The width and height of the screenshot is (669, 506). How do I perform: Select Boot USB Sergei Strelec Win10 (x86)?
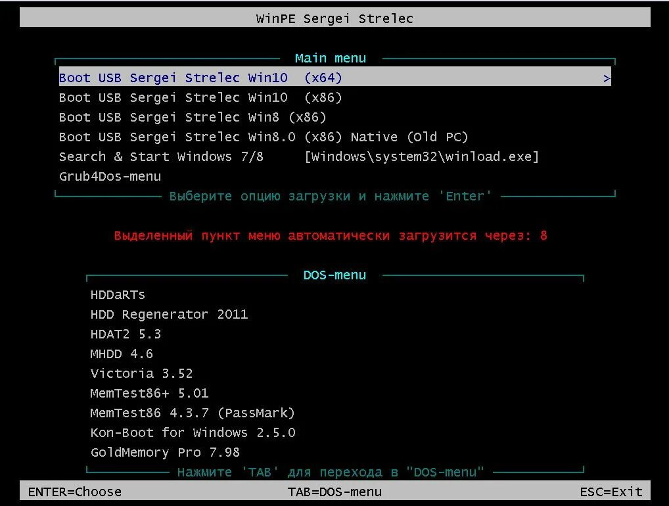200,98
